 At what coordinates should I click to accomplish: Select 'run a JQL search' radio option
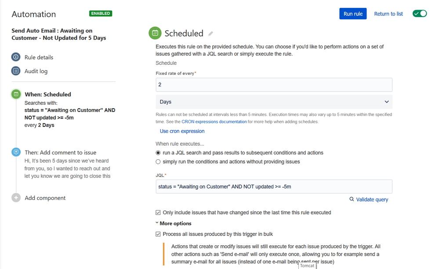(158, 153)
